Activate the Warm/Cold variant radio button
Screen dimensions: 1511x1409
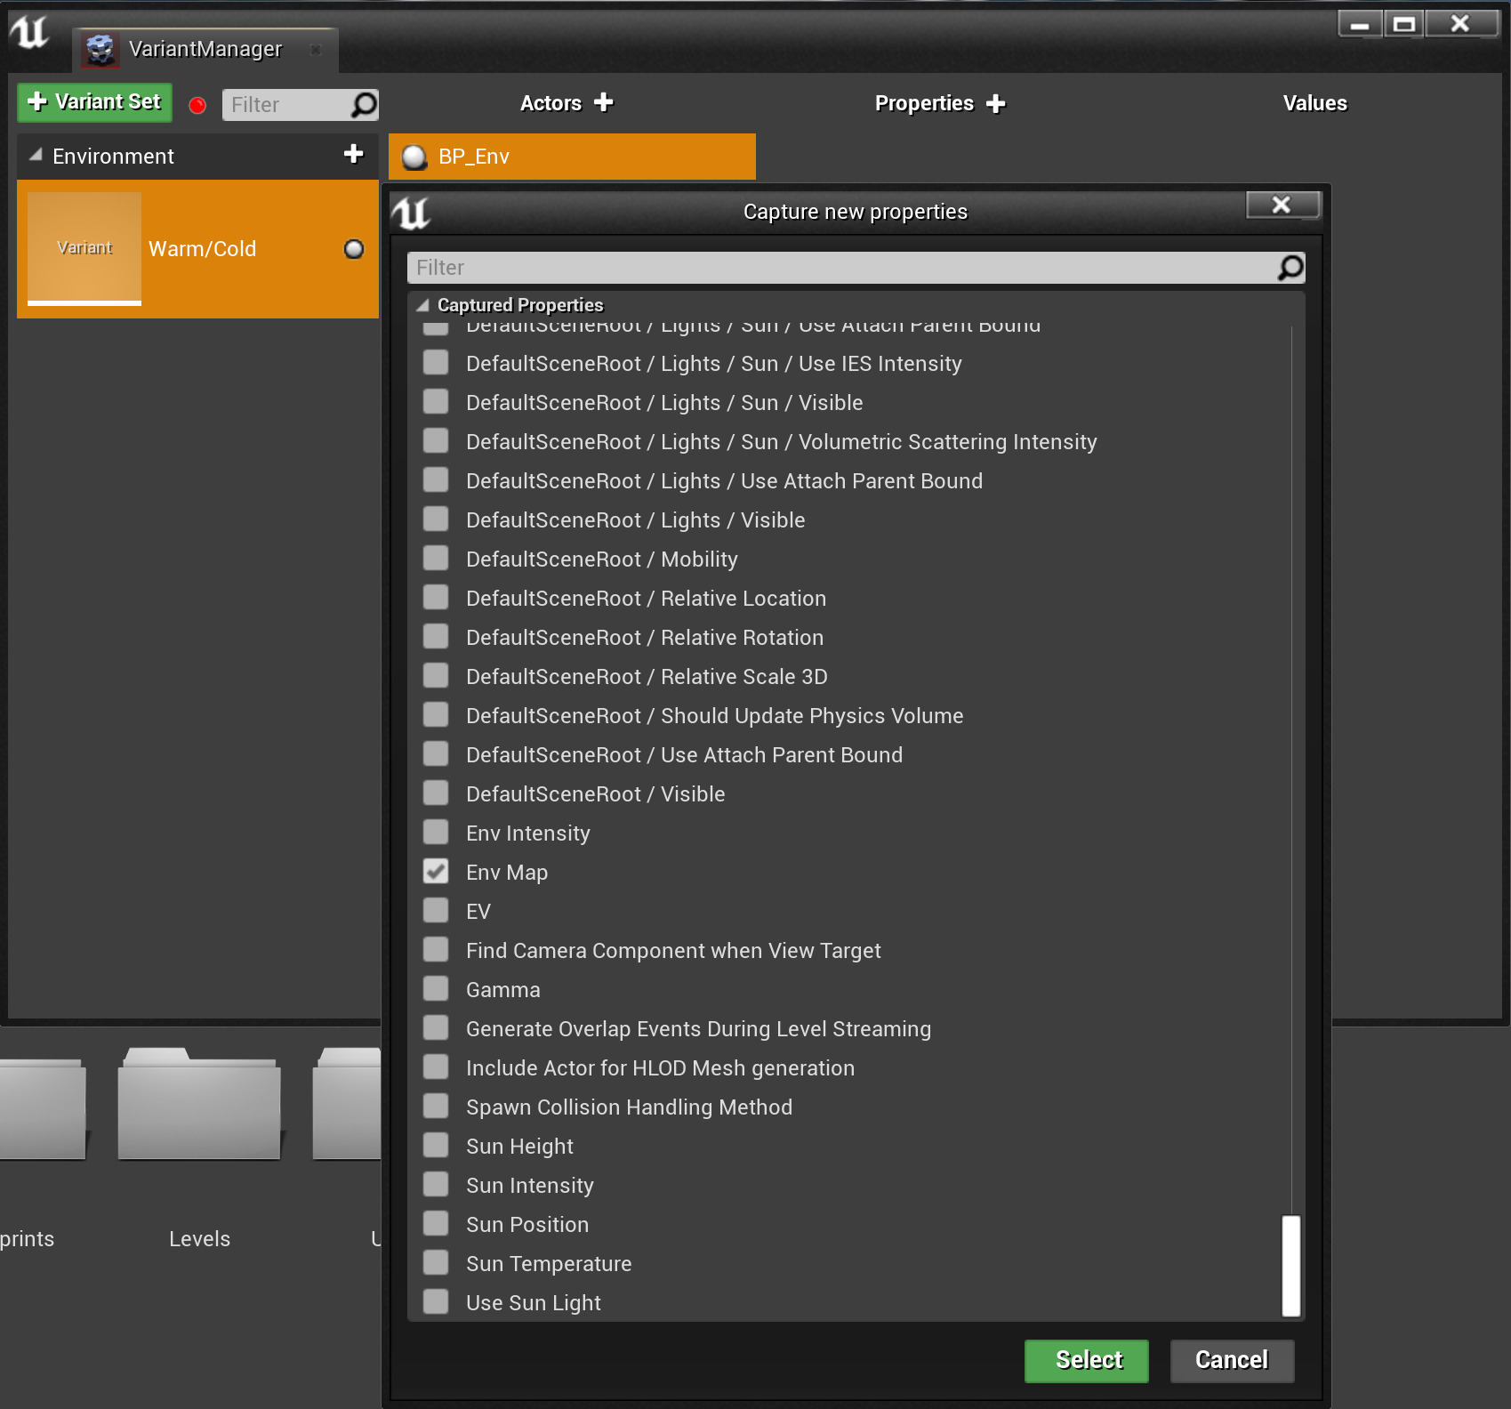[x=354, y=249]
